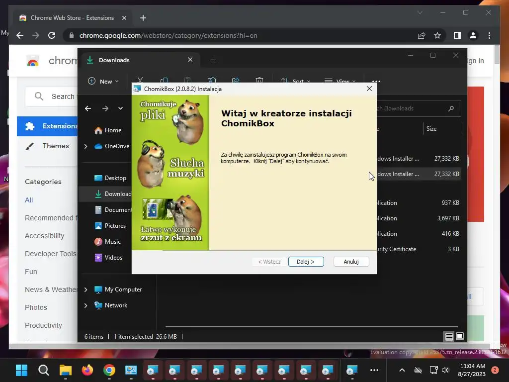Open recent locations chevron in Explorer
509x382 pixels.
[120, 108]
